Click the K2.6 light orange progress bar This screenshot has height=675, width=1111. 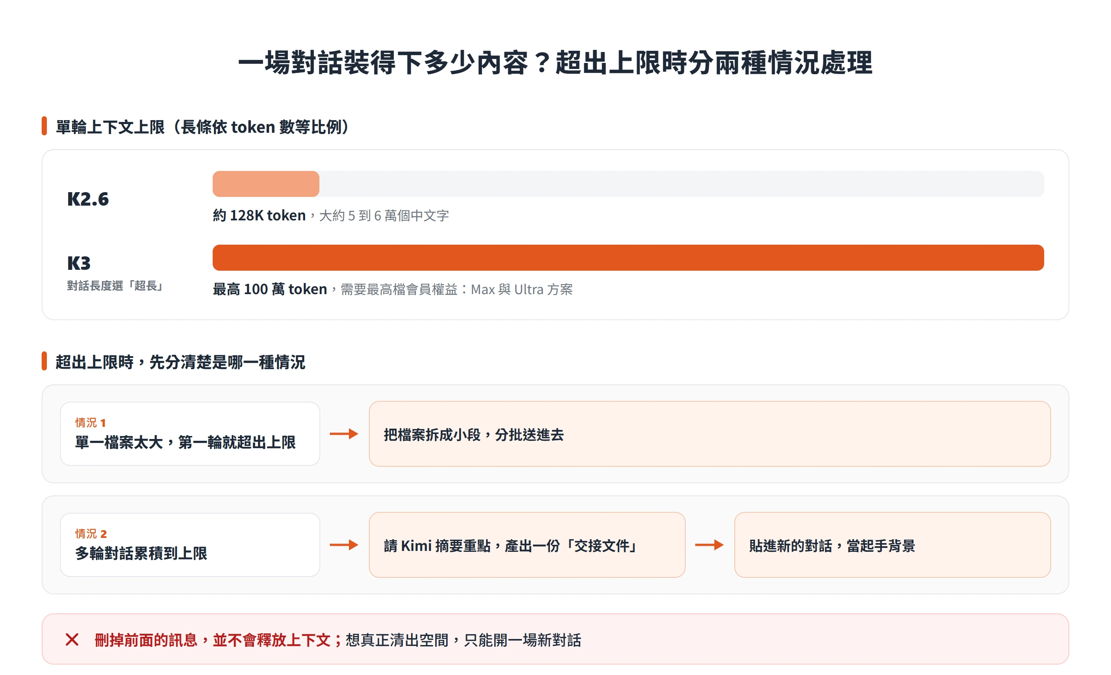pos(266,184)
